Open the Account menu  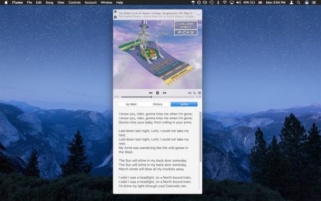(91, 3)
